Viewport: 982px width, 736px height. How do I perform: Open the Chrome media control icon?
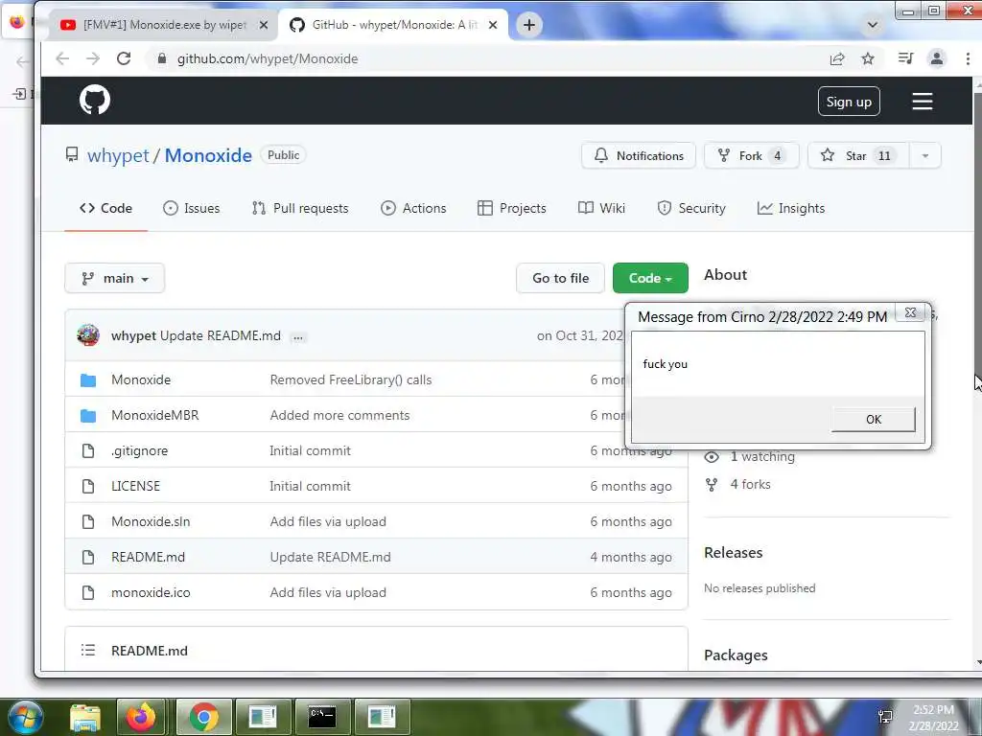pyautogui.click(x=905, y=58)
